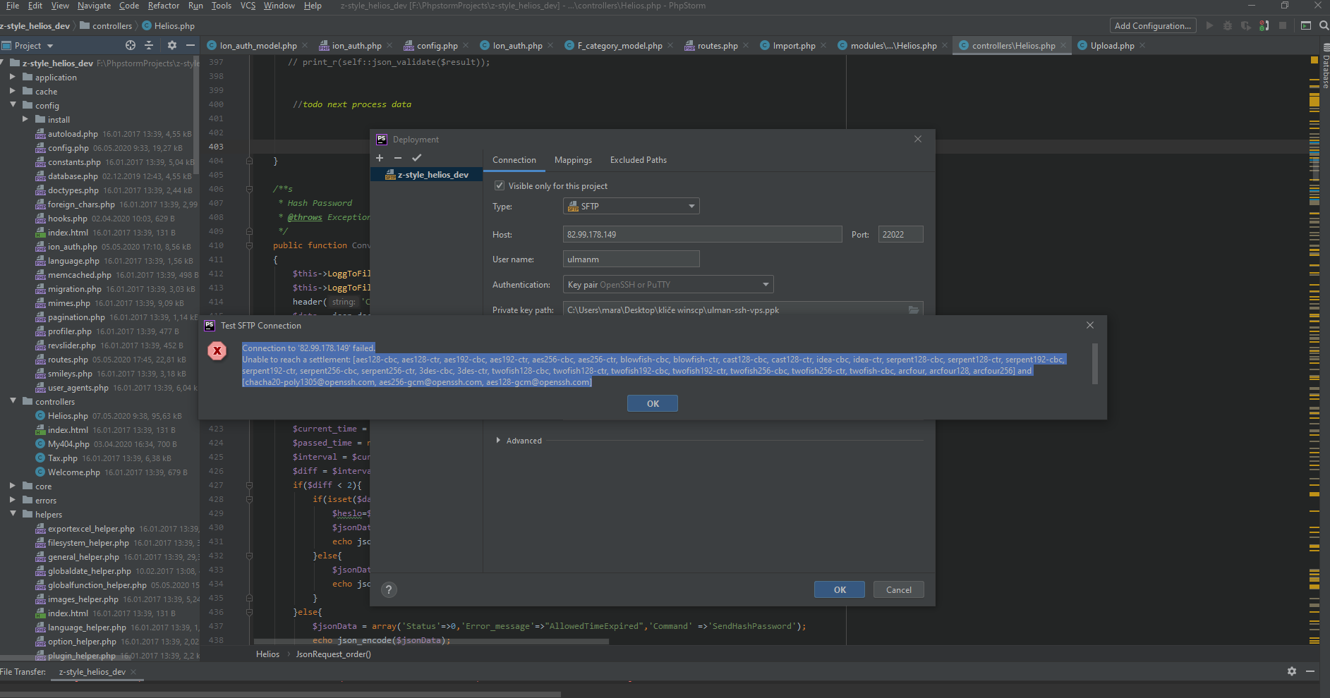Close the Test SFTP Connection dialog
1330x698 pixels.
coord(1090,325)
